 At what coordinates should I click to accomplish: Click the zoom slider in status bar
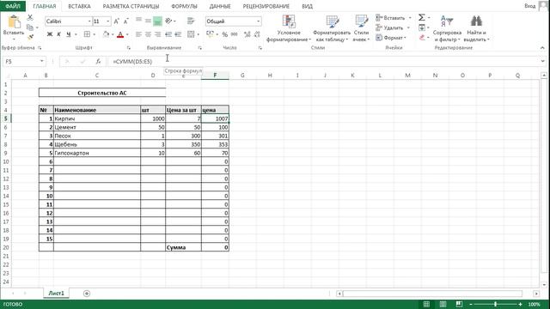point(495,304)
